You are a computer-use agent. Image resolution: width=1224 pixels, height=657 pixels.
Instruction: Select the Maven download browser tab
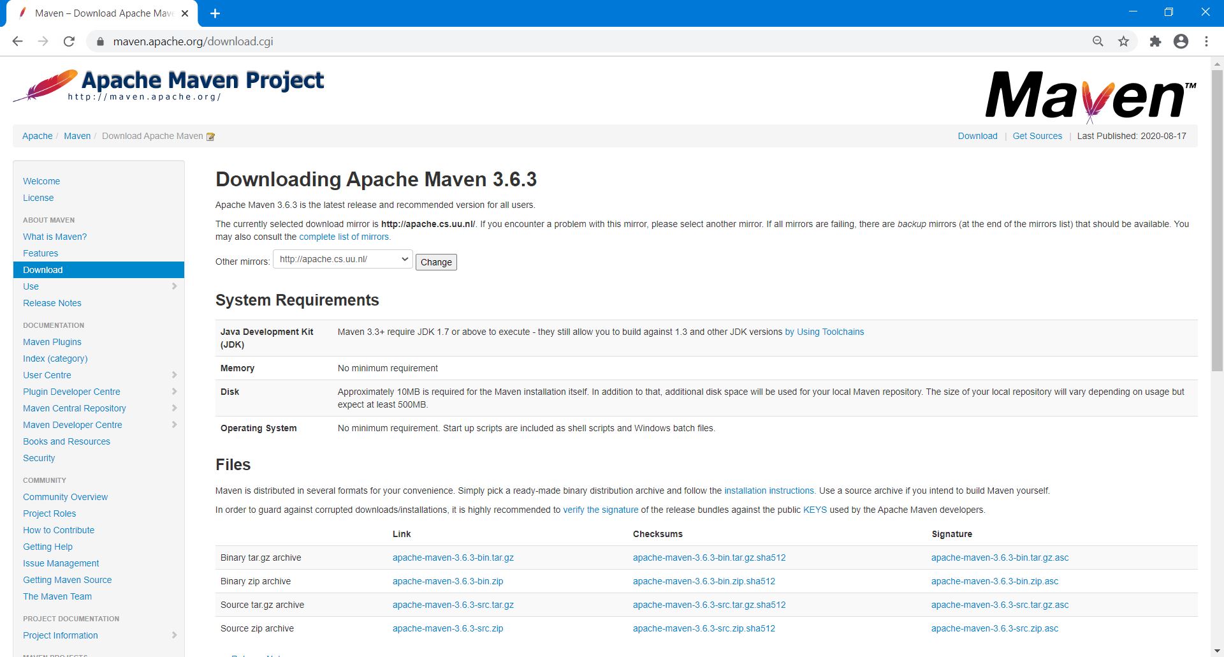102,13
